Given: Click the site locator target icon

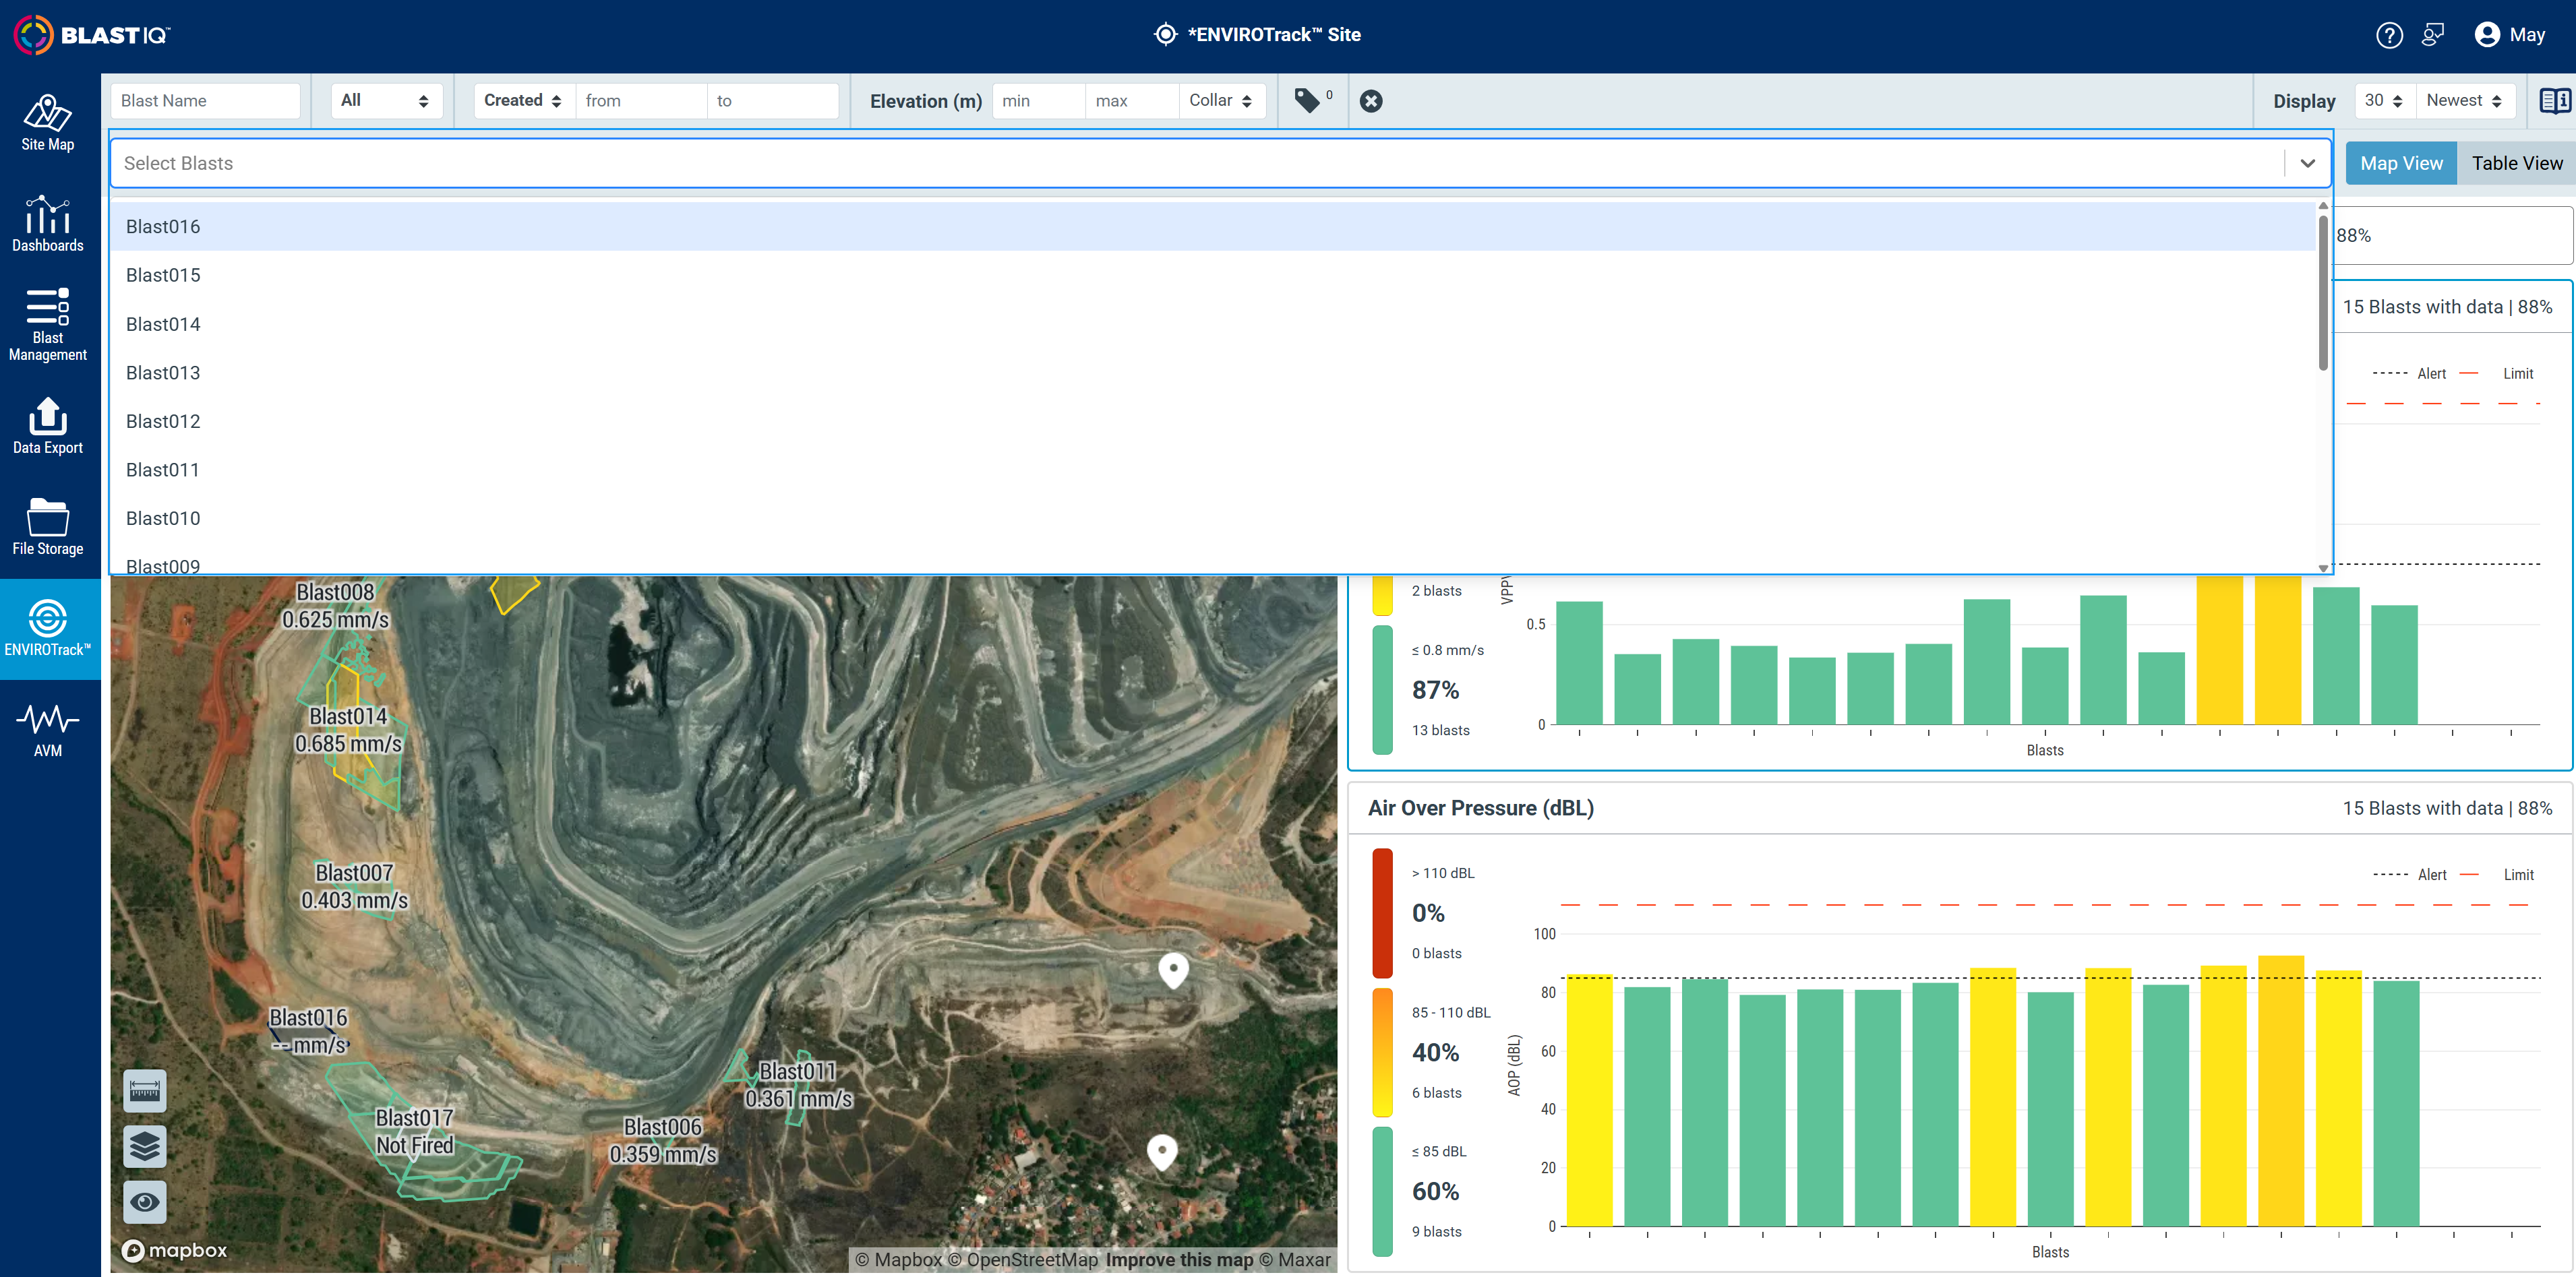Looking at the screenshot, I should click(x=1165, y=34).
